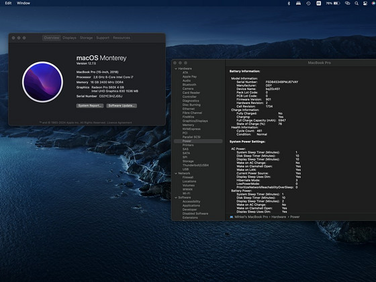Open the Screen Mirroring menu bar icon

[347, 3]
